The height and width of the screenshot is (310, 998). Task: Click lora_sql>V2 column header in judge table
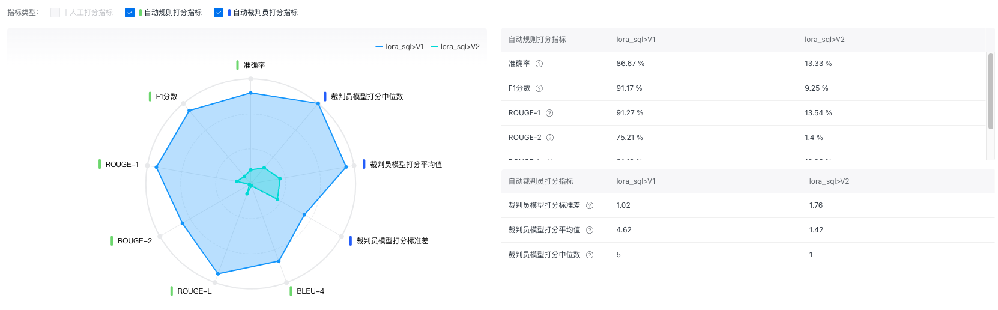(x=829, y=181)
